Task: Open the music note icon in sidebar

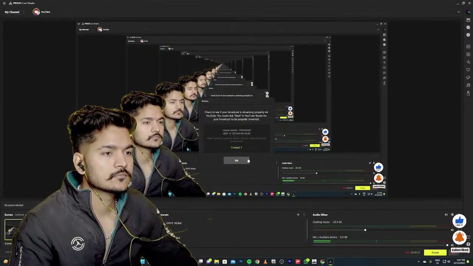Action: 468,85
